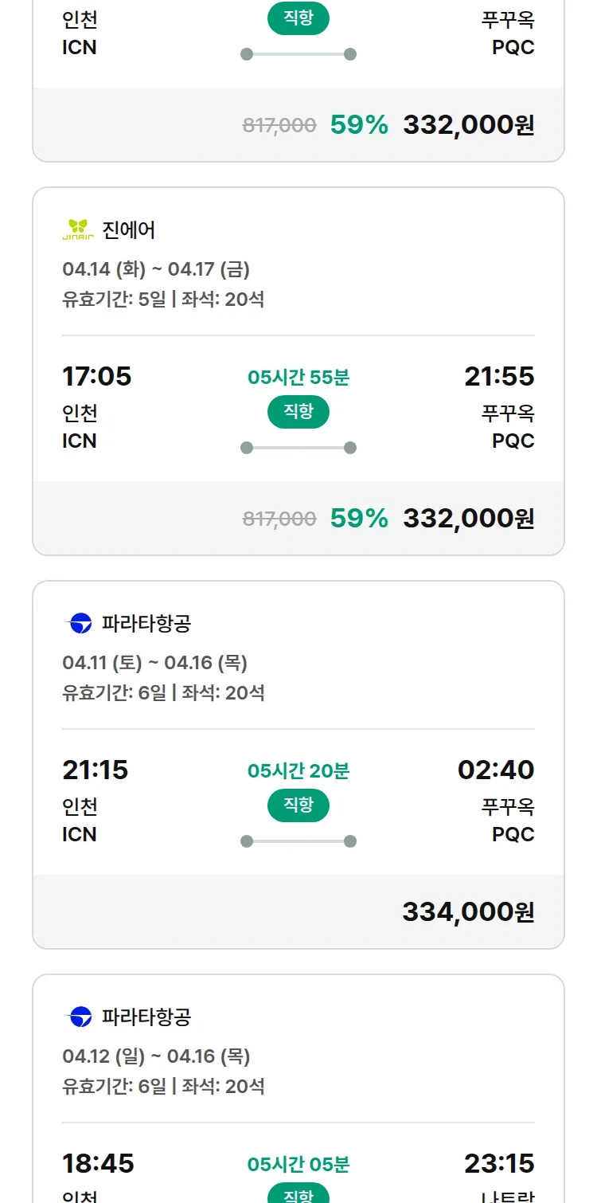Click the Jin Air butterfly logo
The height and width of the screenshot is (1203, 597).
(78, 229)
